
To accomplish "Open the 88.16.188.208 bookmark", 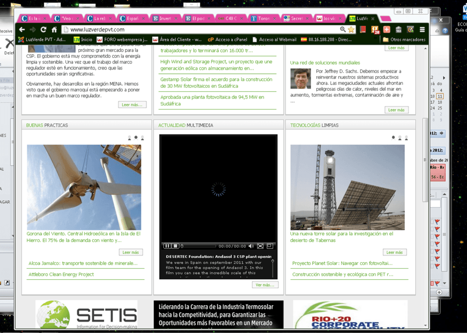I will [x=326, y=39].
